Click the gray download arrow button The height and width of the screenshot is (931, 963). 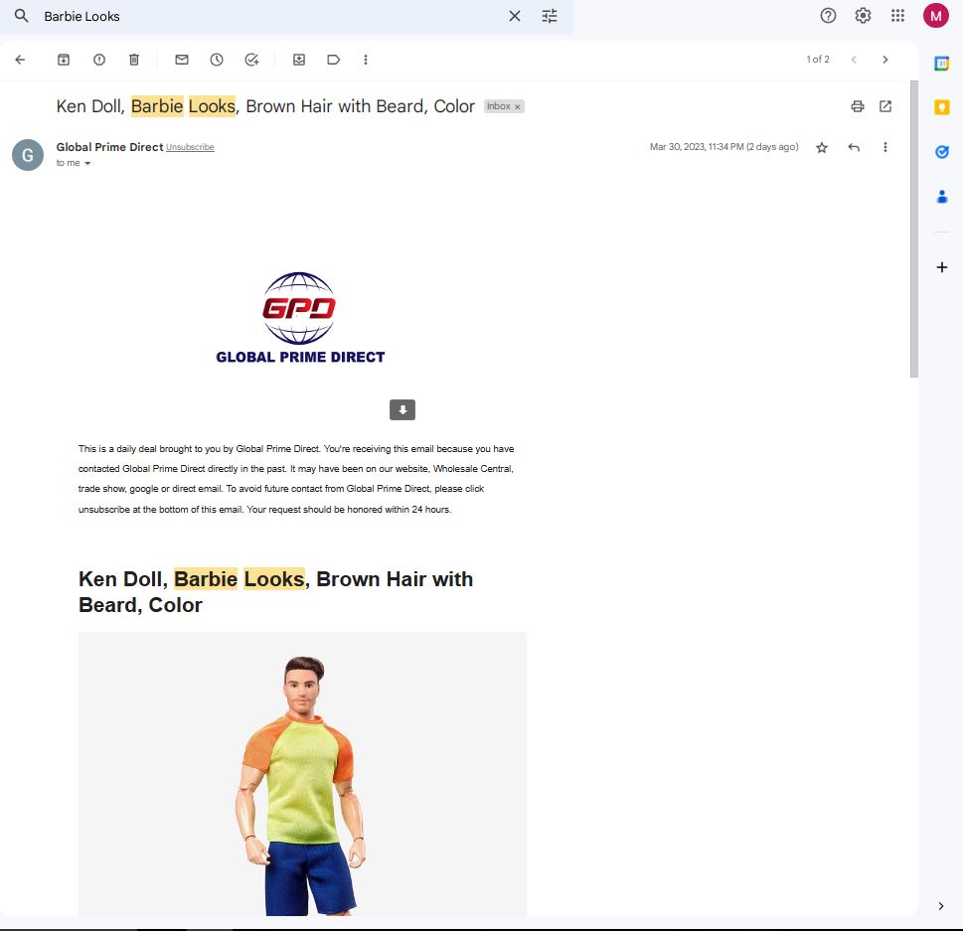tap(402, 409)
